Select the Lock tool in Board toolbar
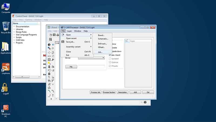The height and width of the screenshot is (122, 216). coord(49,74)
